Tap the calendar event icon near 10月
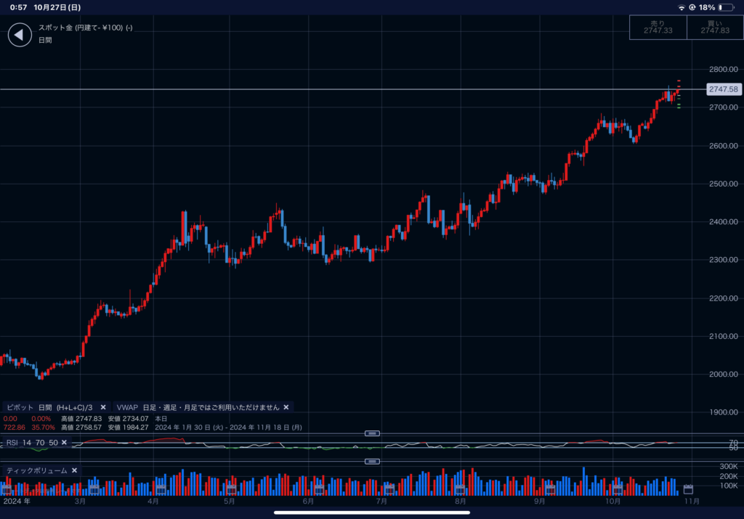Viewport: 744px width, 519px height. pos(617,490)
